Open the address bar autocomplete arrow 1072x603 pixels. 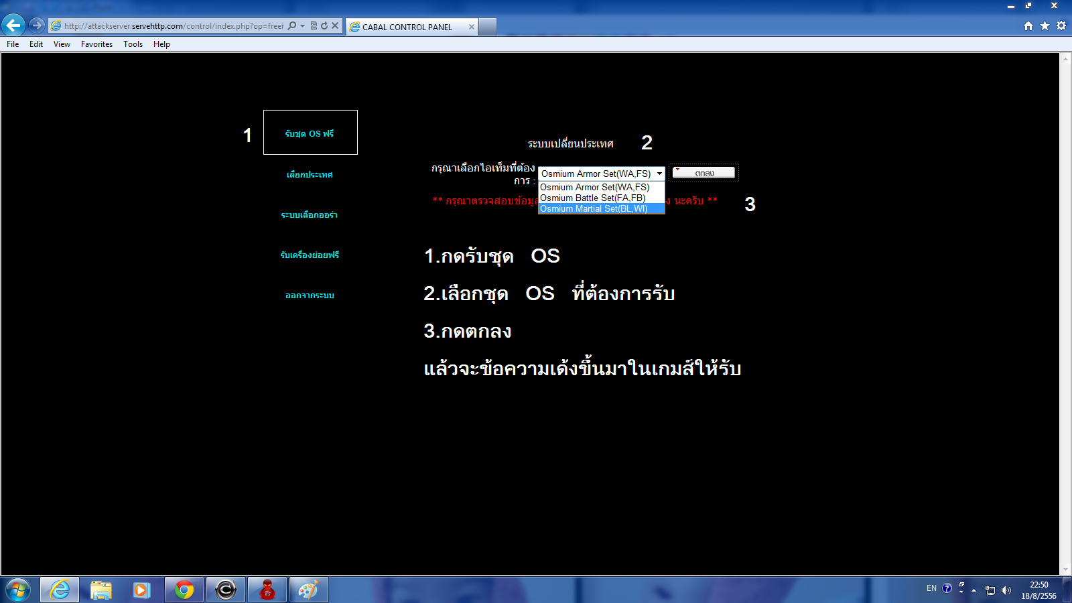click(302, 26)
